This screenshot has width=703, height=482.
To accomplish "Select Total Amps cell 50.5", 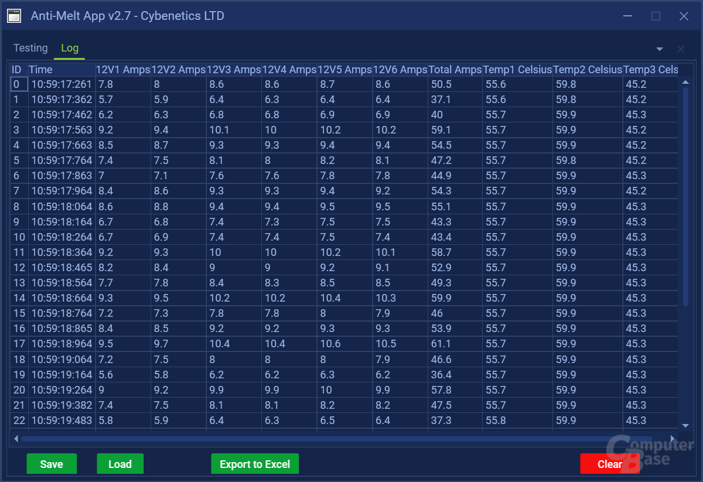I will tap(455, 84).
